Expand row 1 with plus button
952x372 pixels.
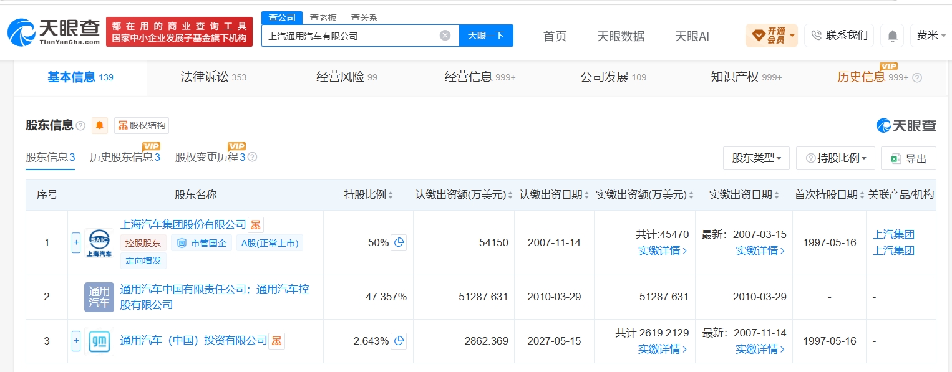click(x=76, y=242)
